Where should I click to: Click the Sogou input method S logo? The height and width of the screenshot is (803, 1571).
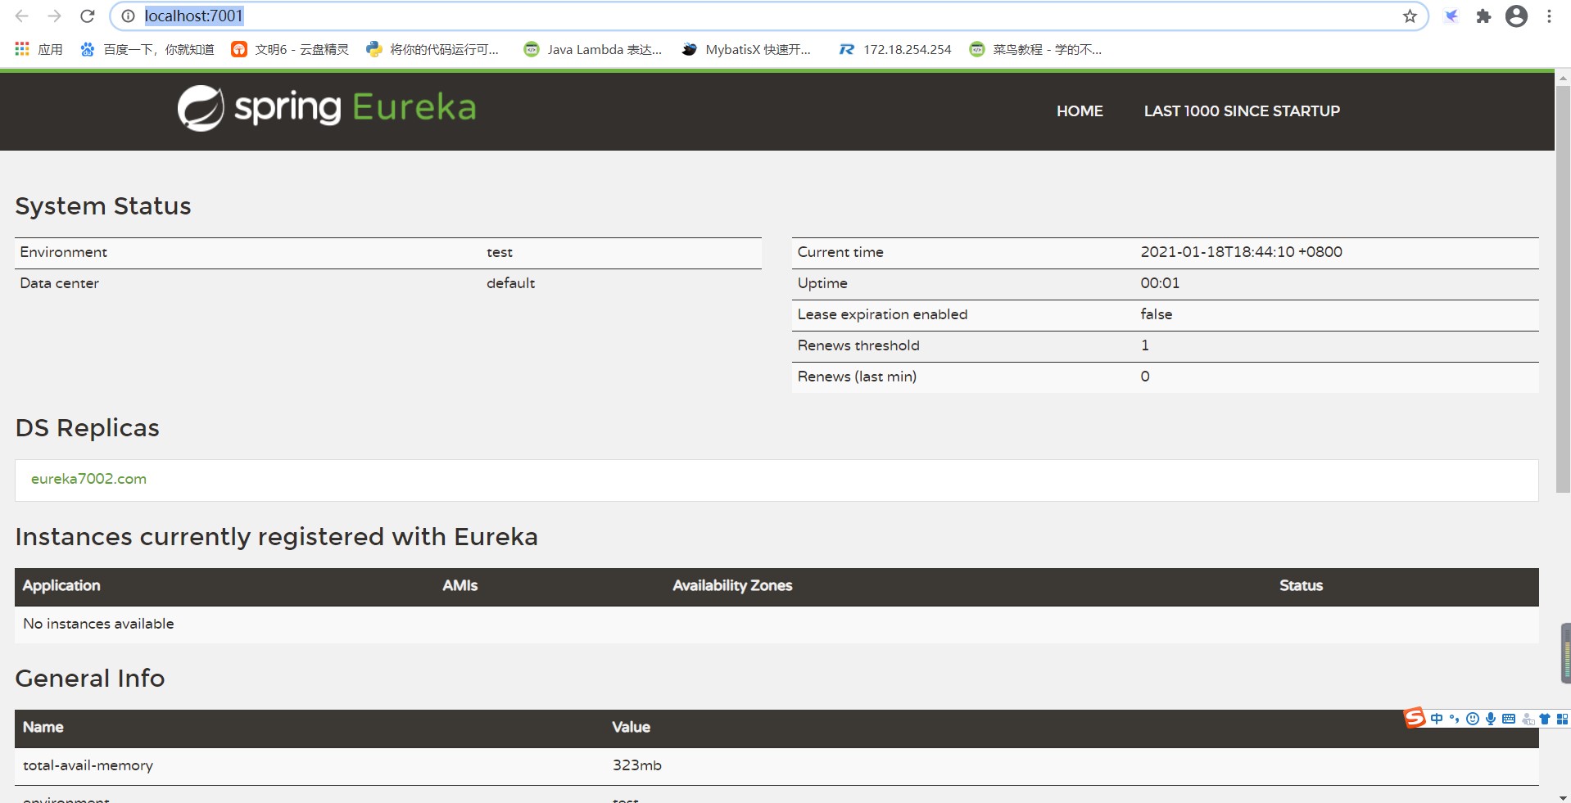[x=1415, y=718]
